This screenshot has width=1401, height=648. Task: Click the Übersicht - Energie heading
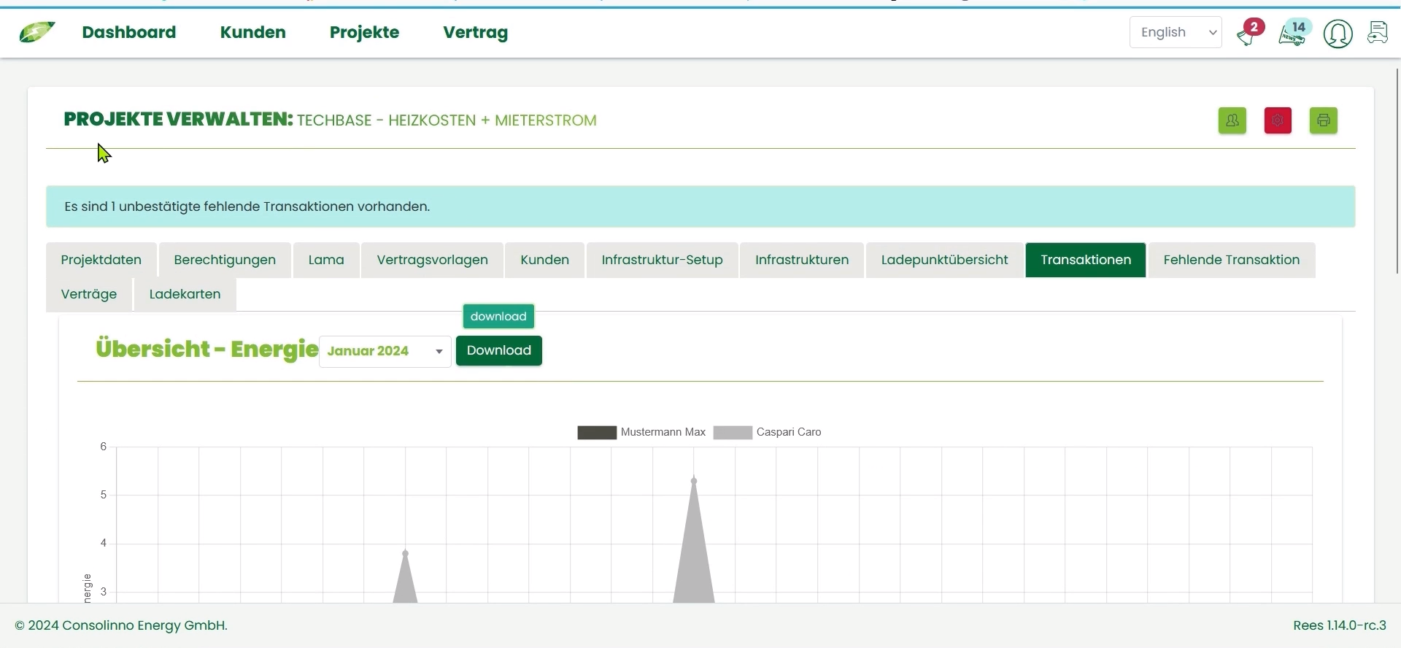207,349
